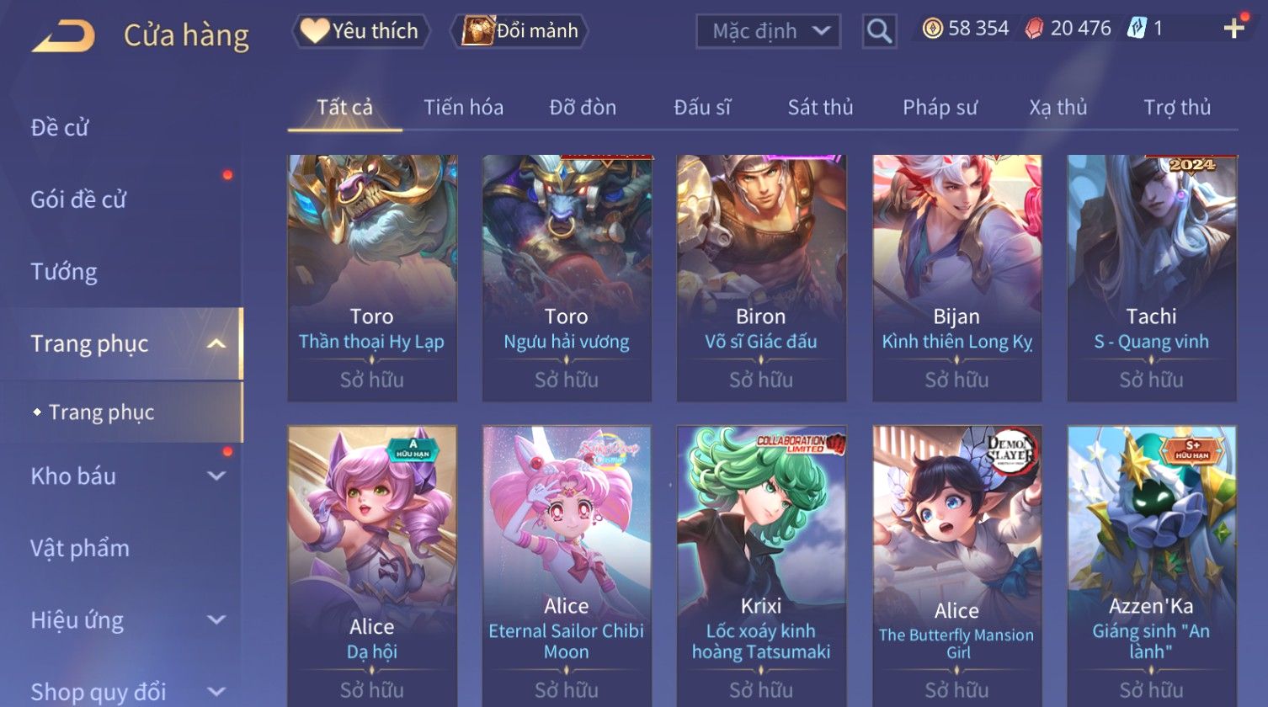Click the heart Yêu thích icon
This screenshot has width=1268, height=707.
point(315,31)
